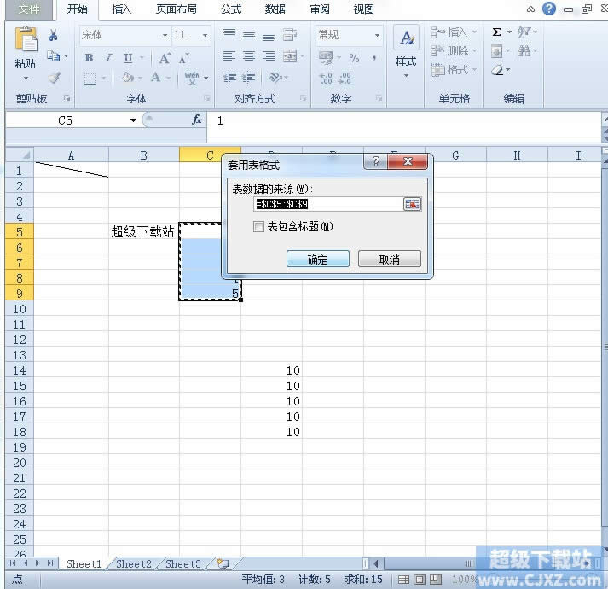
Task: Expand the Paste options arrow
Action: [26, 78]
